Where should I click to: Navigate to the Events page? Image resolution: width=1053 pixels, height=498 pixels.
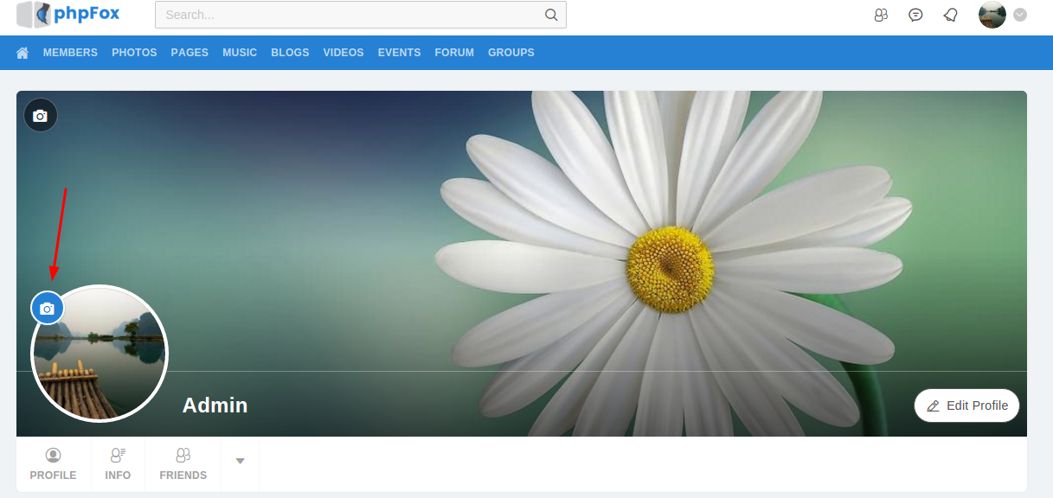pyautogui.click(x=399, y=53)
